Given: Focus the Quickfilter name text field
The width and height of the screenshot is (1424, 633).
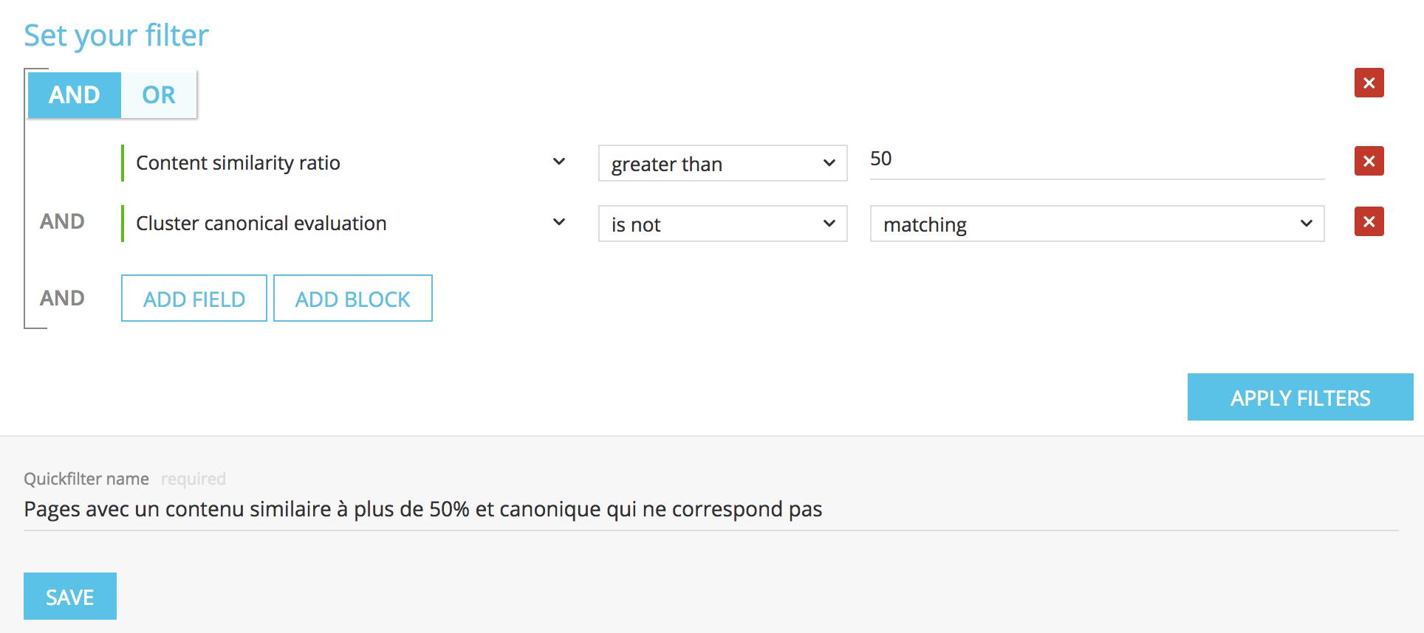Looking at the screenshot, I should pos(709,510).
